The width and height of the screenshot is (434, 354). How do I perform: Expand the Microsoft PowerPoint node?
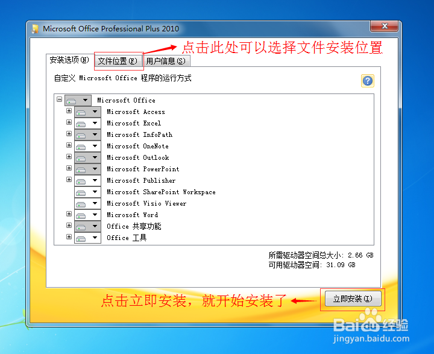tap(69, 168)
